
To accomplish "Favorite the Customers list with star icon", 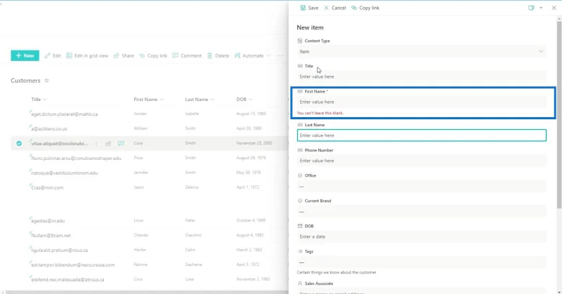I will tap(46, 81).
